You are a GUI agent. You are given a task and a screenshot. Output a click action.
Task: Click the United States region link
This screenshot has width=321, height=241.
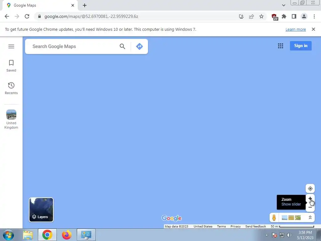(203, 227)
